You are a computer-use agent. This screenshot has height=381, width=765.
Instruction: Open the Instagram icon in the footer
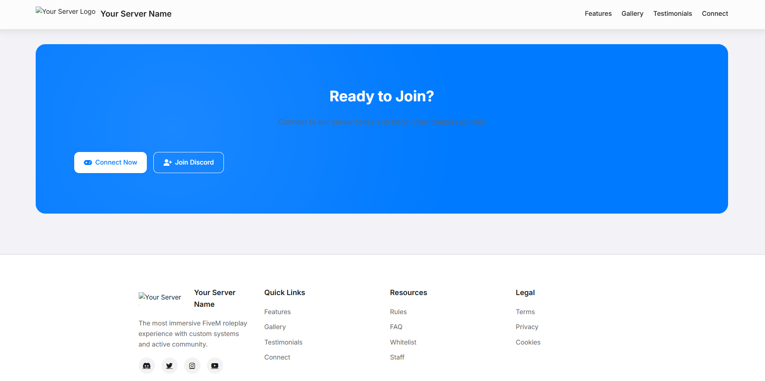coord(192,365)
